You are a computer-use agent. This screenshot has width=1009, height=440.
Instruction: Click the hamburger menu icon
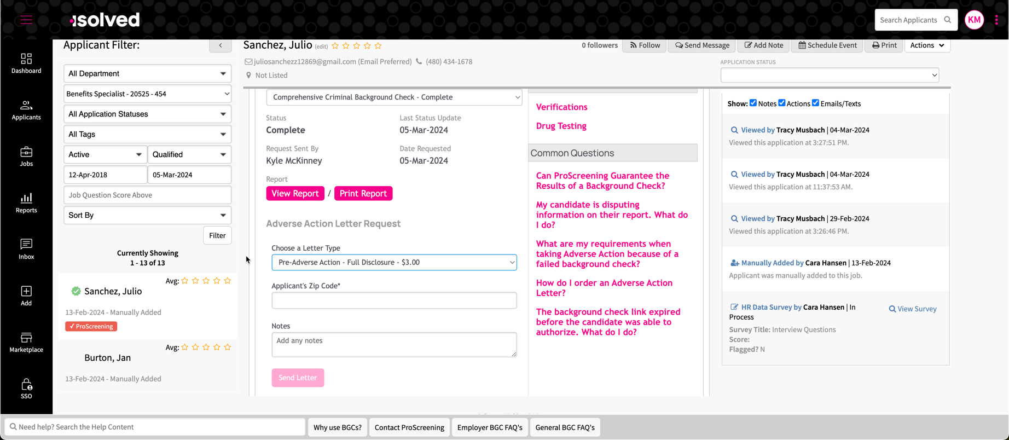click(x=26, y=20)
